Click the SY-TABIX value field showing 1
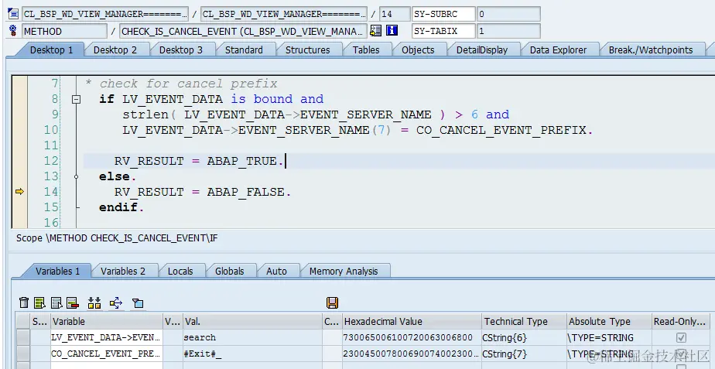Viewport: 715px width, 369px height. (x=508, y=31)
